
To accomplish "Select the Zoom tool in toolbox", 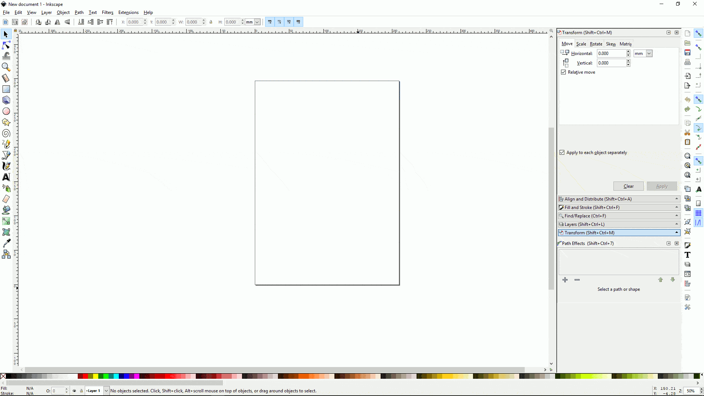I will tap(6, 67).
